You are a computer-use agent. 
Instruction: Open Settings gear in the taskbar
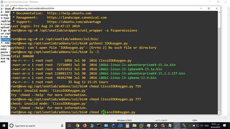coord(156,126)
